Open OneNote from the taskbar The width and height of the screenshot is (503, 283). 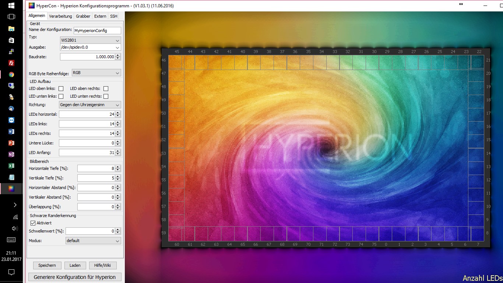tap(11, 154)
